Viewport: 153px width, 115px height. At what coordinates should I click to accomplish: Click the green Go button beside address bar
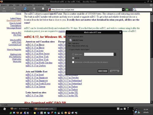tap(127, 10)
